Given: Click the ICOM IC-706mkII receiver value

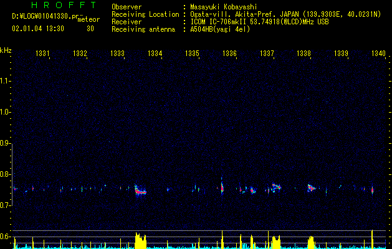Looking at the screenshot, I should click(259, 22).
